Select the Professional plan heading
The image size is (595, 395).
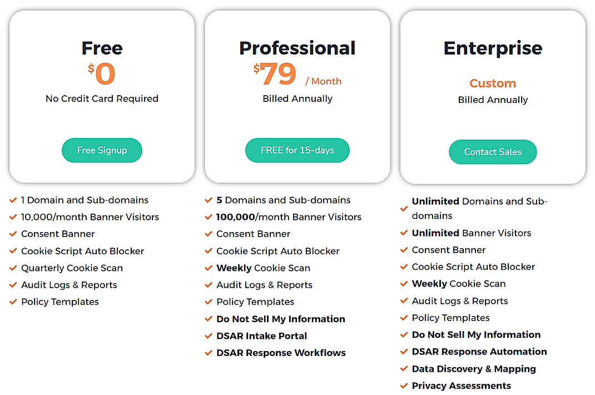pos(297,48)
